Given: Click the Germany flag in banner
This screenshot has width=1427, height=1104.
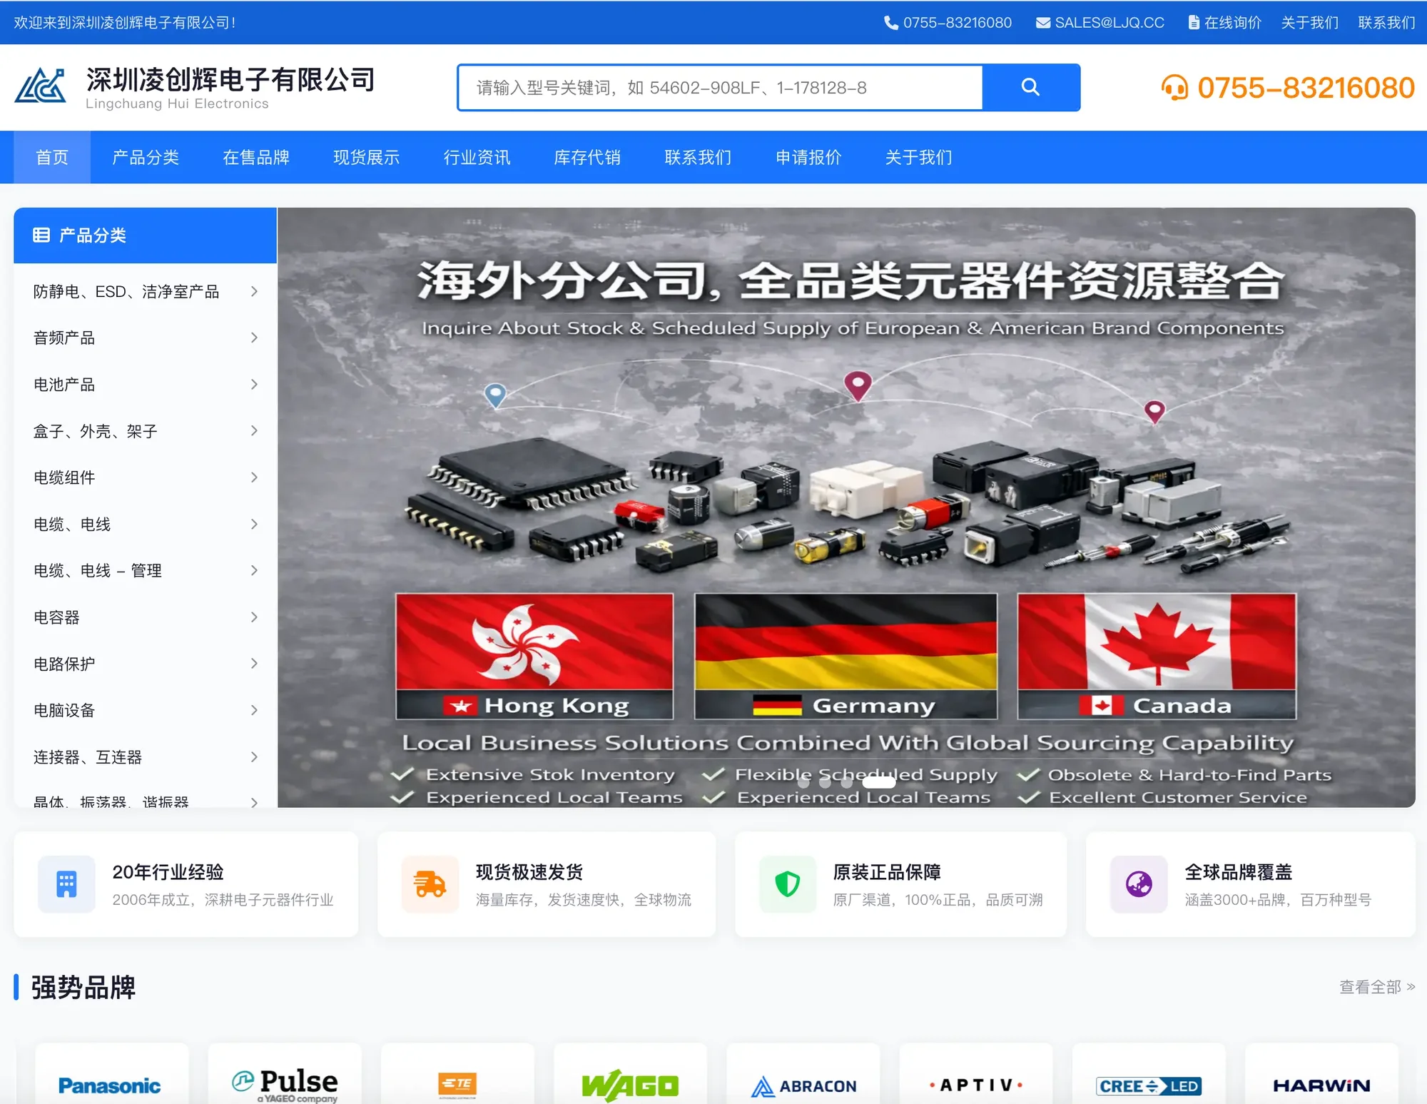Looking at the screenshot, I should click(845, 642).
